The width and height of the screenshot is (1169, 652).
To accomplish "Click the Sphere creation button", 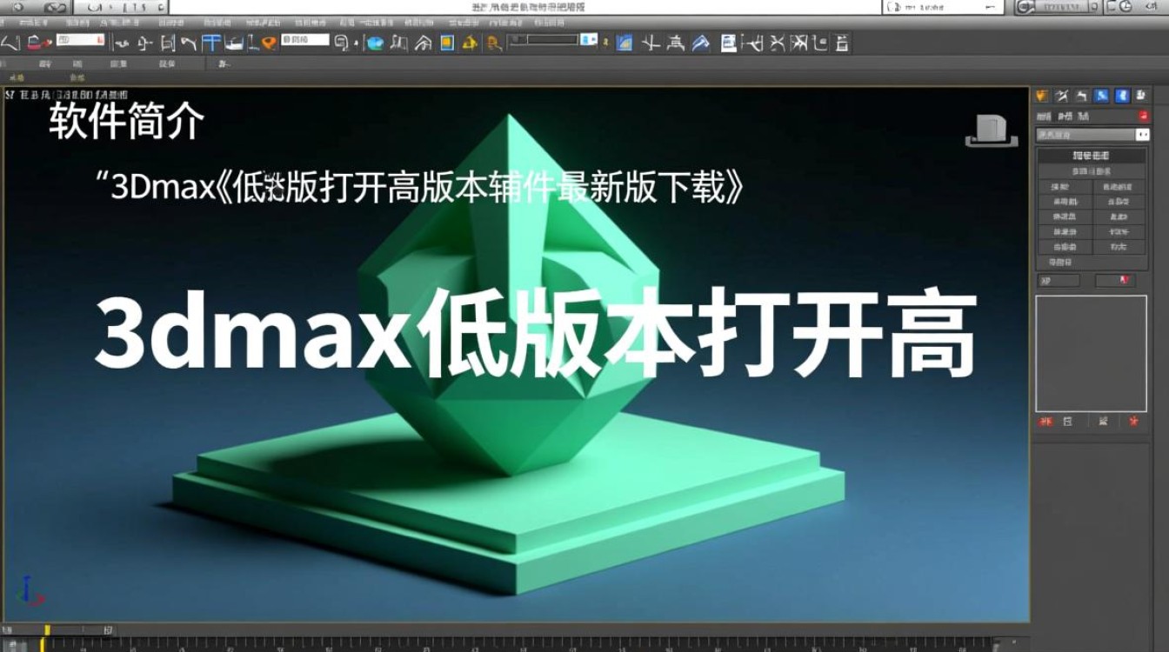I will [x=1059, y=201].
